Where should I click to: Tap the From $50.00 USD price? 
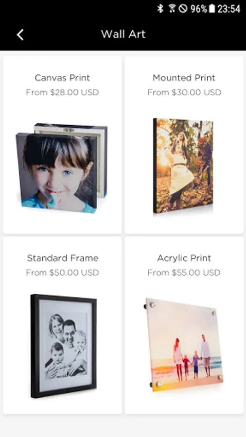point(62,272)
